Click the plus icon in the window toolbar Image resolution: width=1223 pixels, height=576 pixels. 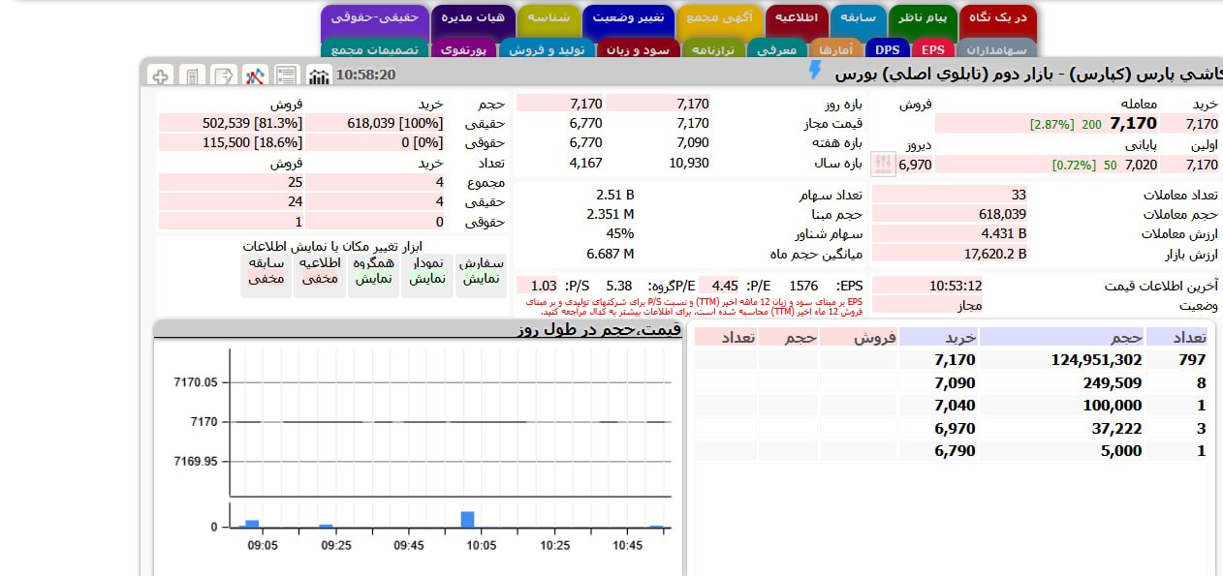click(161, 75)
